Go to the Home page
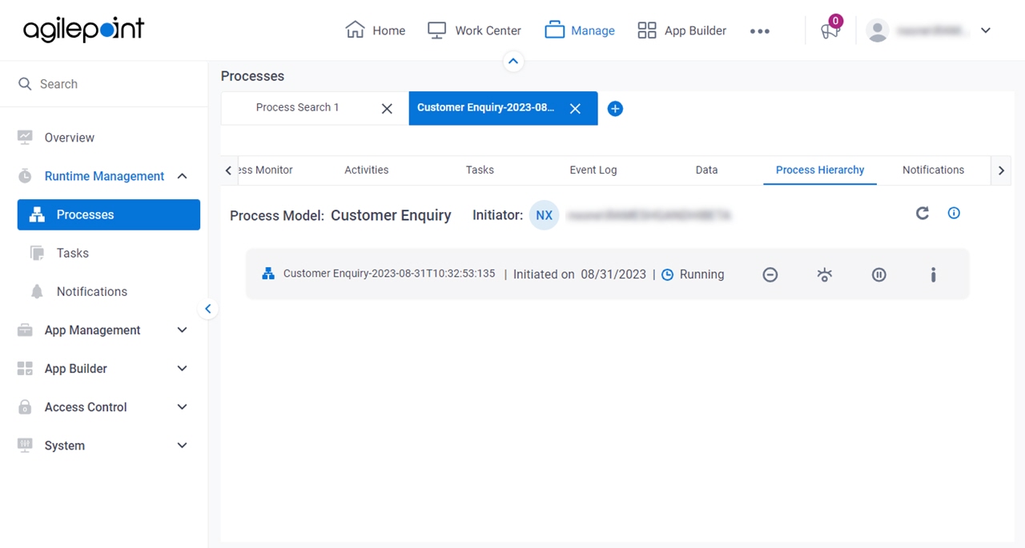Viewport: 1025px width, 548px height. click(x=375, y=30)
